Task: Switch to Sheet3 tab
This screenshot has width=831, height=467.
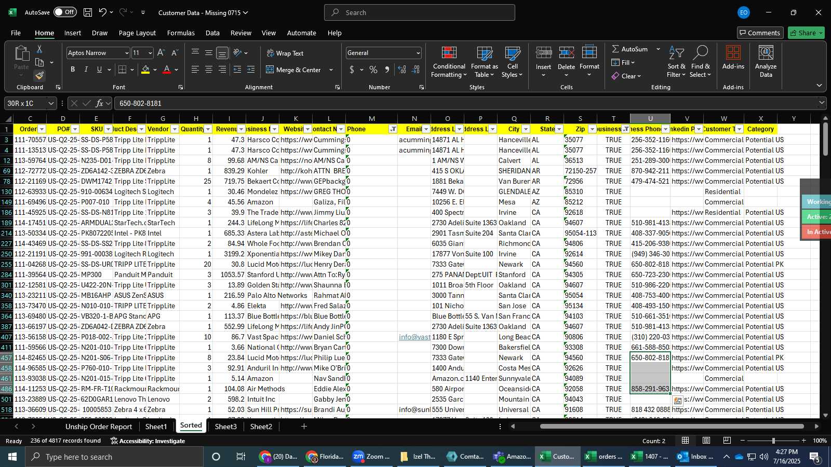Action: tap(226, 427)
